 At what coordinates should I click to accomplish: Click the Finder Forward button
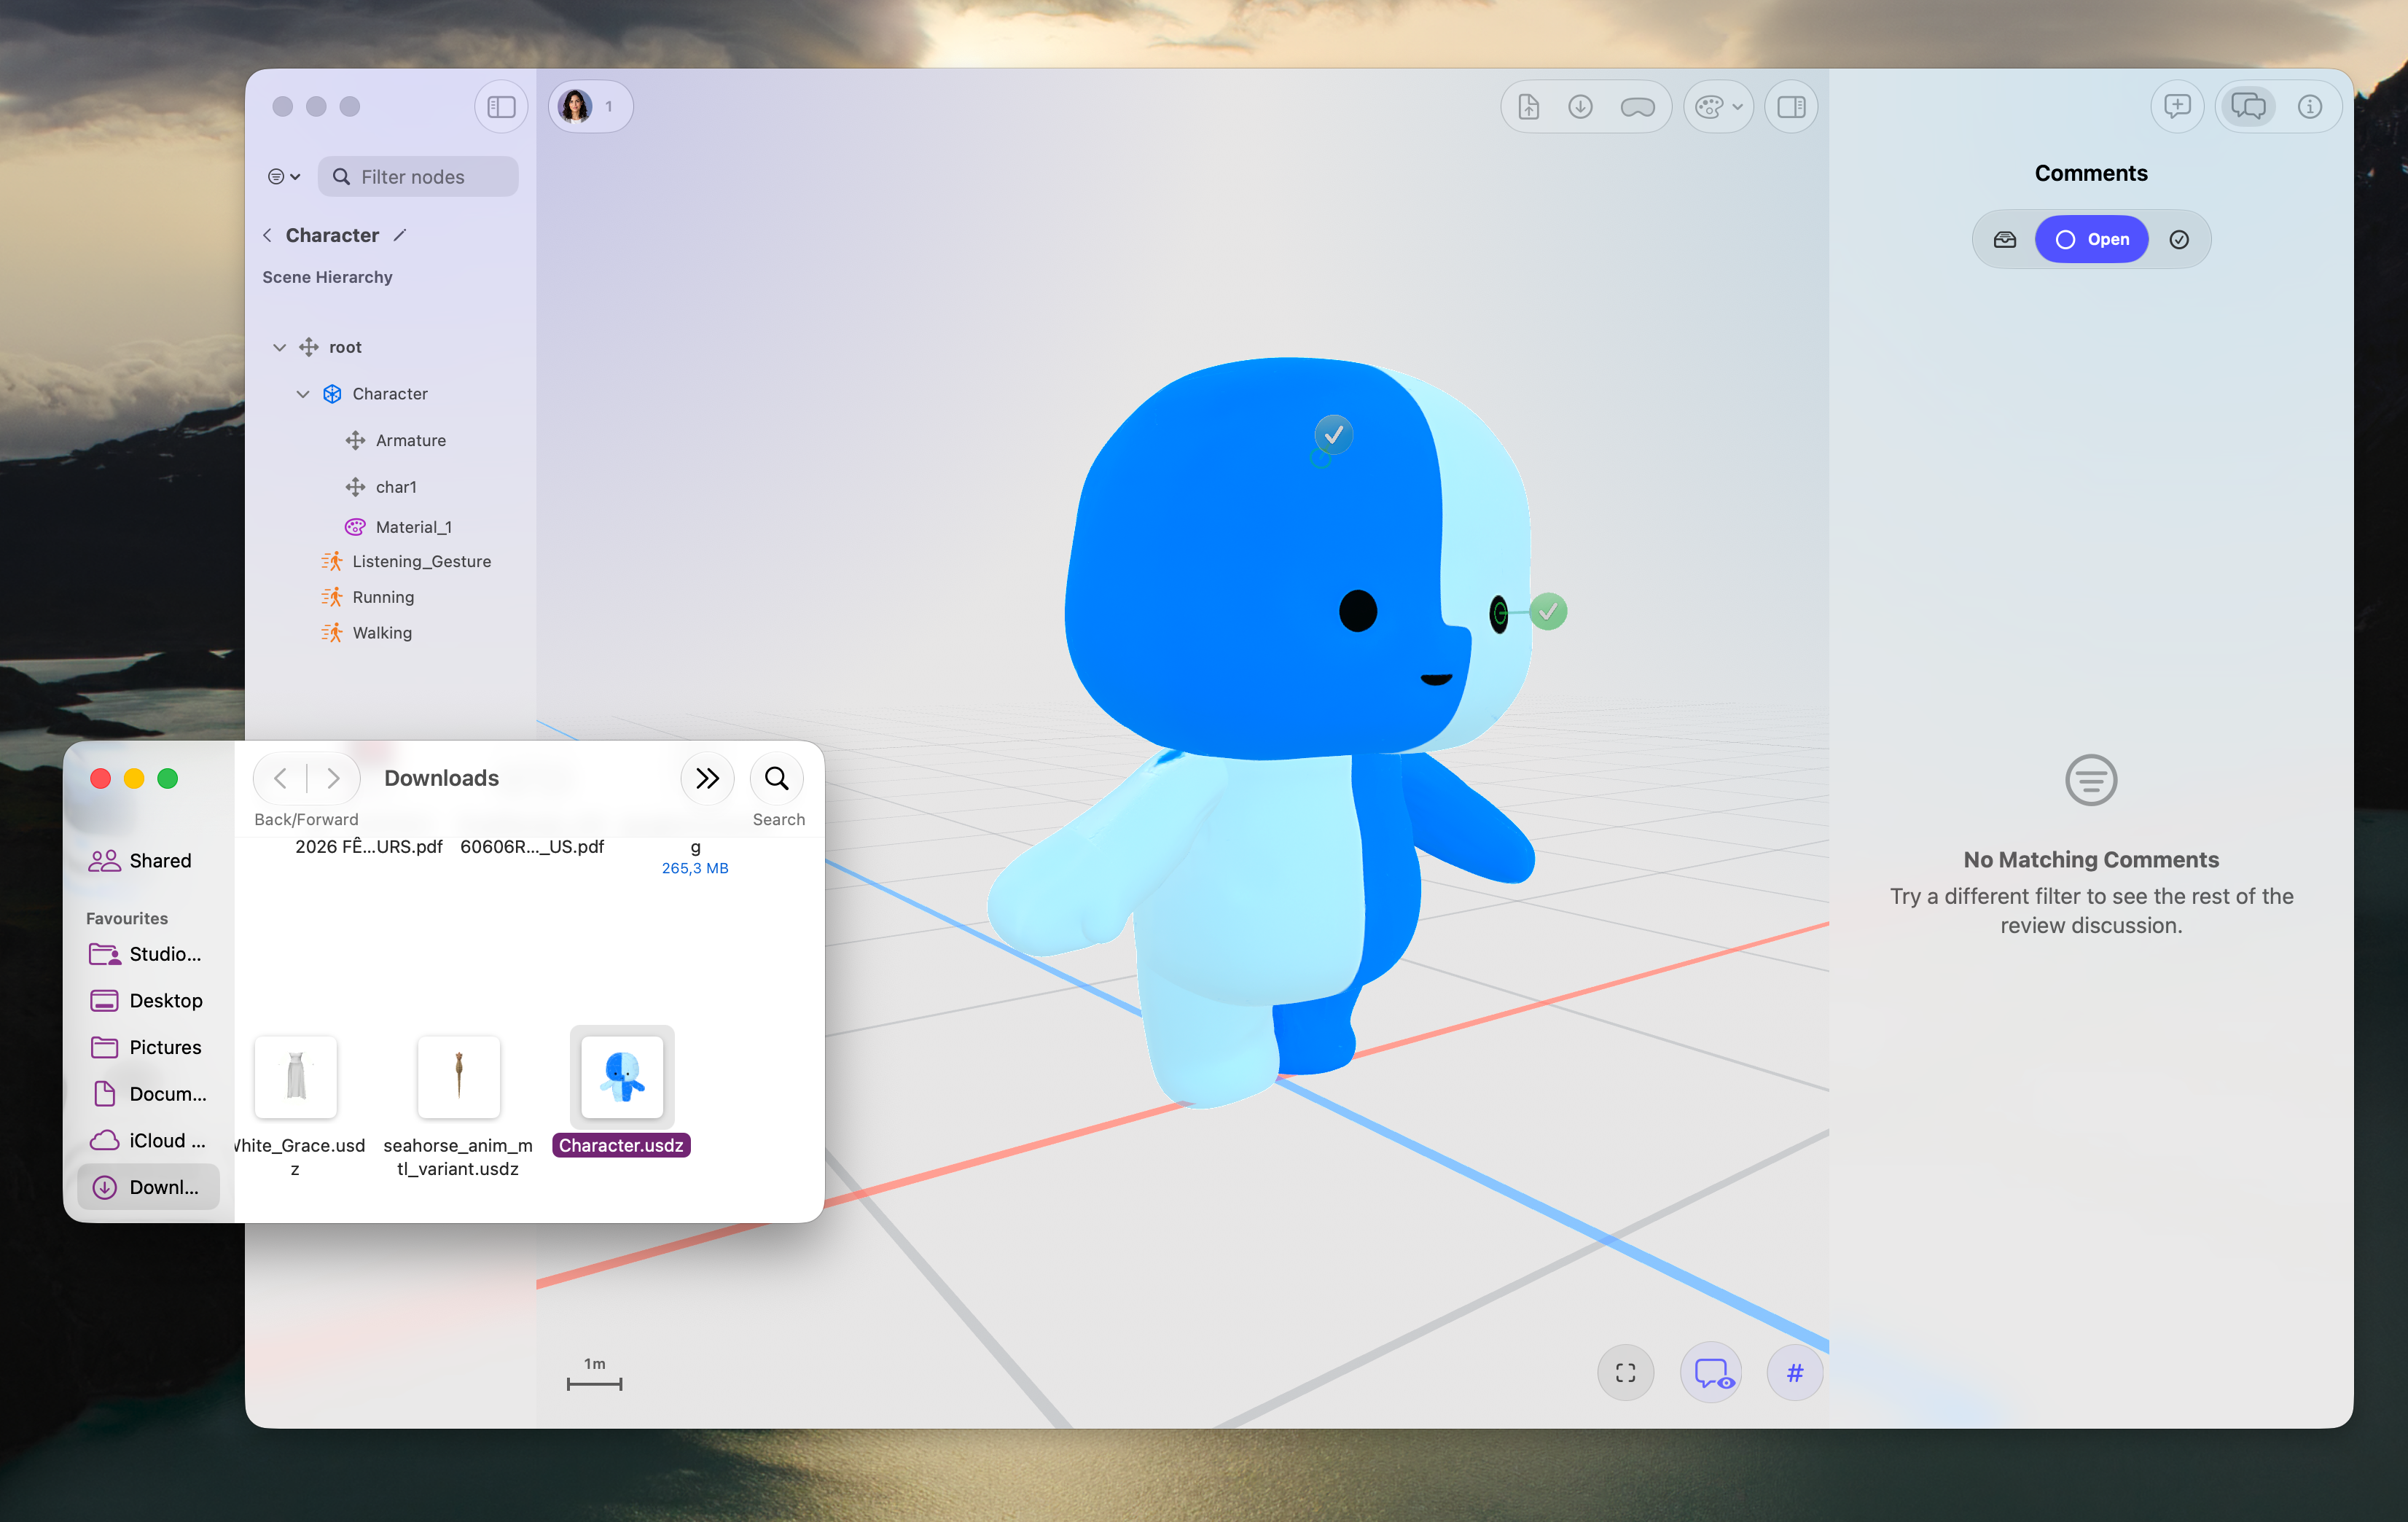[x=333, y=778]
